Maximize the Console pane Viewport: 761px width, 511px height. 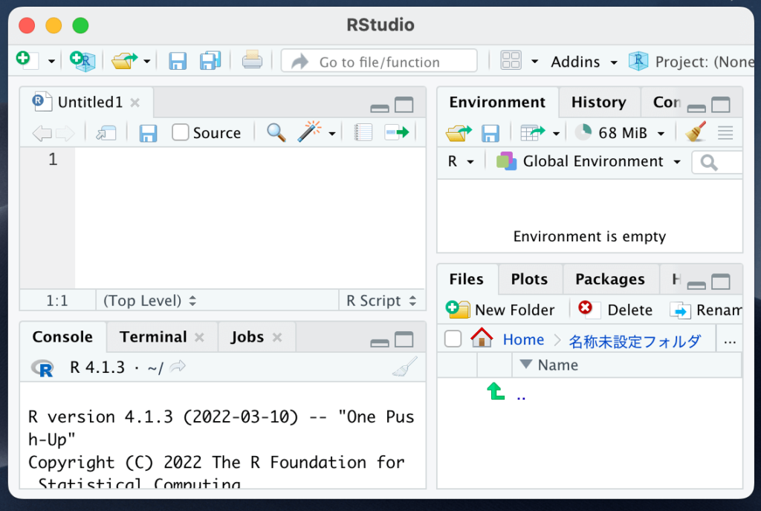404,339
